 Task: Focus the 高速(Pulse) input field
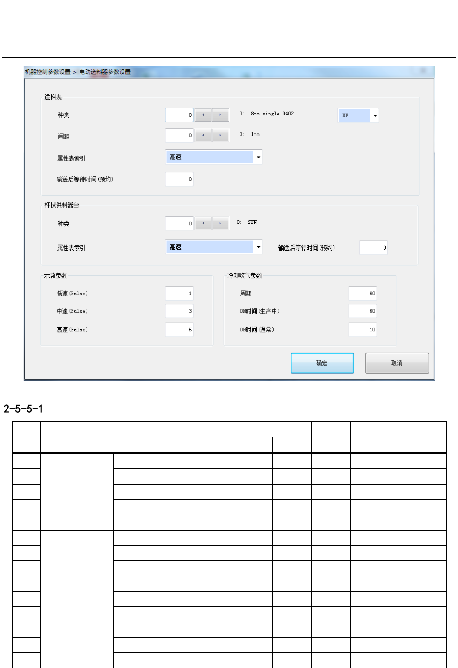click(179, 330)
